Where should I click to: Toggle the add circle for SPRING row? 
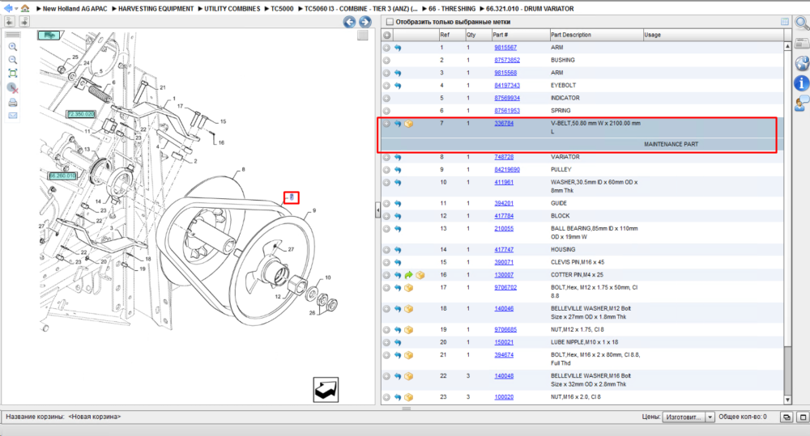[x=386, y=111]
